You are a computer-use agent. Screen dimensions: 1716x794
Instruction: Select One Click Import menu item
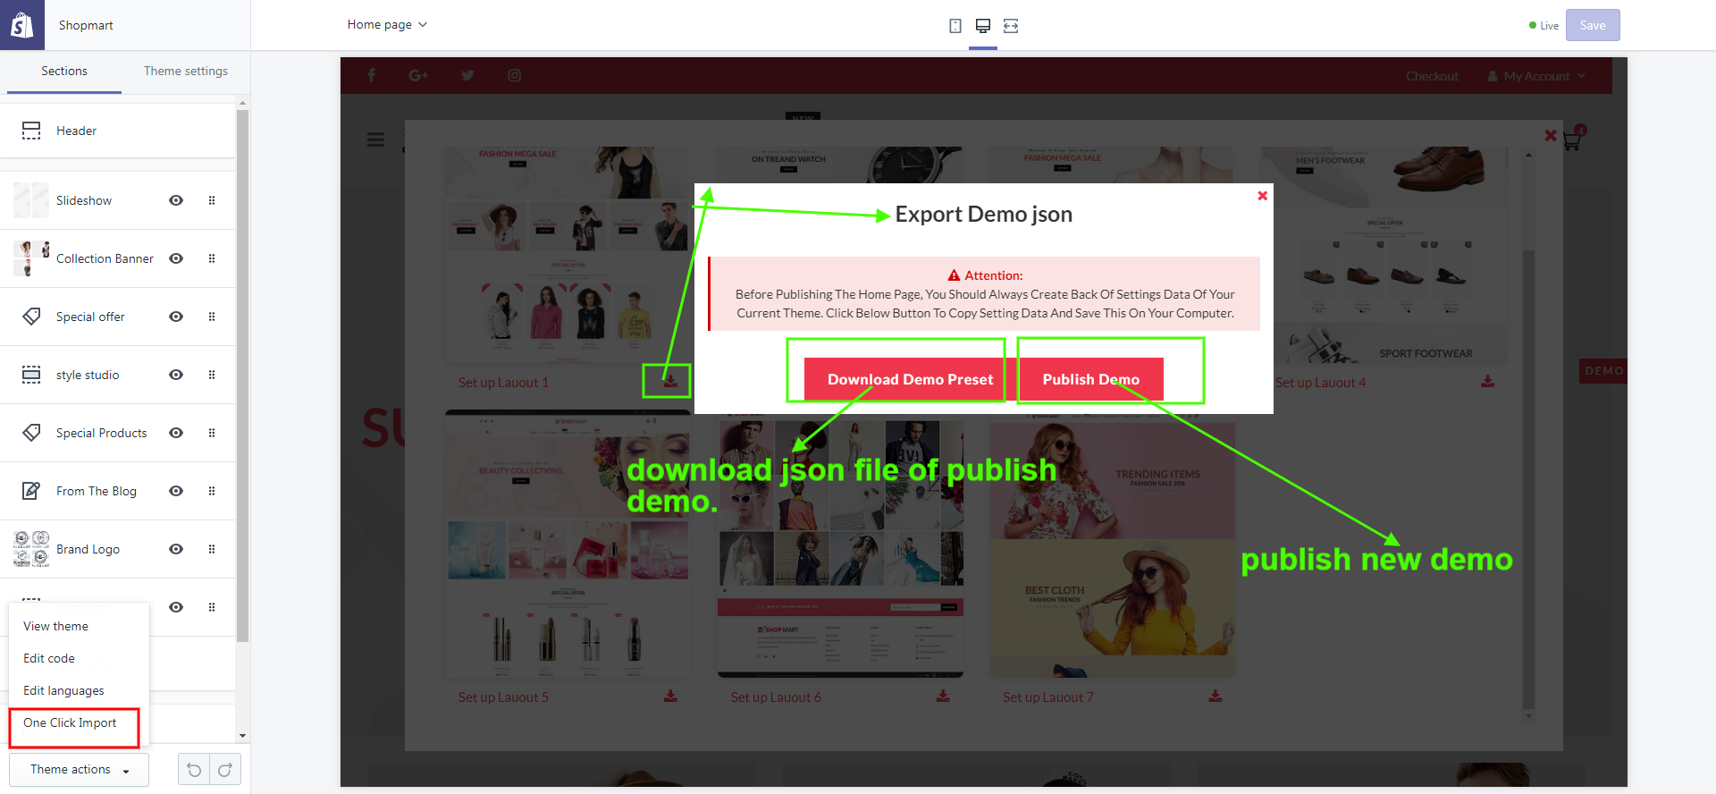coord(70,723)
